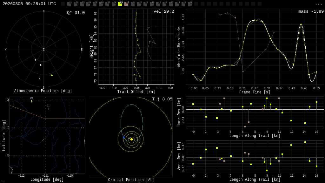The width and height of the screenshot is (325, 183).
Task: Click the yellow meteor trail on sky plot
Action: 52,75
